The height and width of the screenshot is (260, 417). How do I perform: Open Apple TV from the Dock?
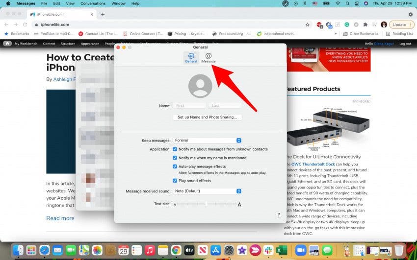[189, 250]
